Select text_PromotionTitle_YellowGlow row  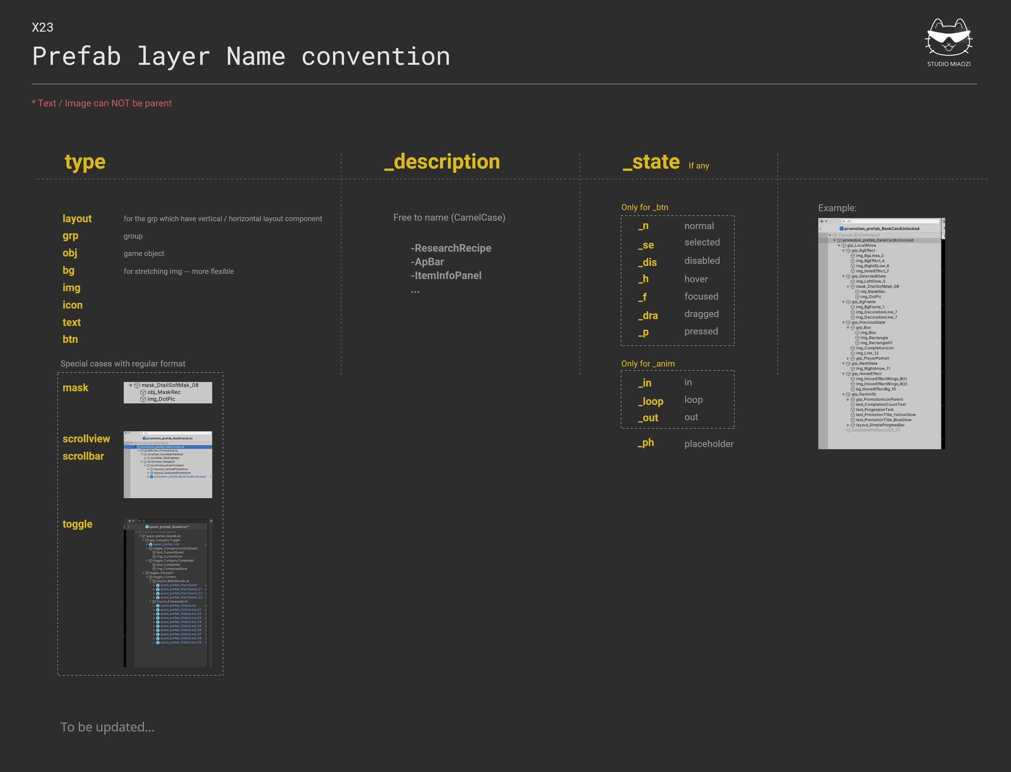pos(886,415)
